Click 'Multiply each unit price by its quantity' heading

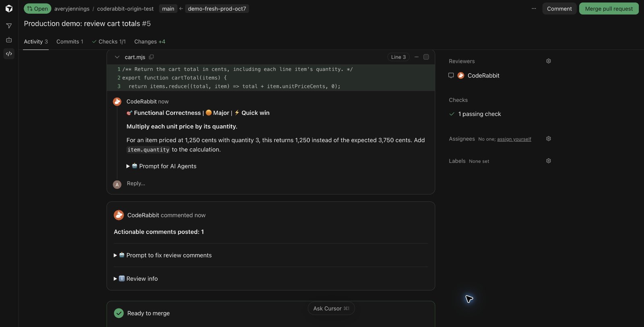click(x=182, y=126)
